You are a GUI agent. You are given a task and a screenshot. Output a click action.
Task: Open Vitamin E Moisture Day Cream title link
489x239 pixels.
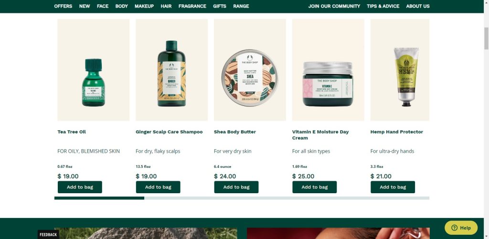[x=320, y=135]
